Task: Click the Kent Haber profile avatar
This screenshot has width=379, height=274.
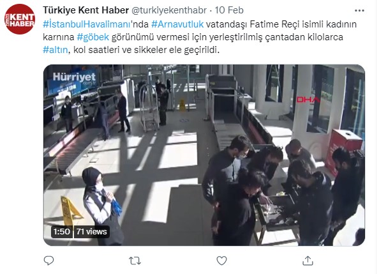Action: [20, 19]
